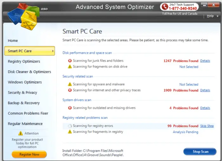
Task: Open Common Problems Fixer section
Action: click(28, 113)
